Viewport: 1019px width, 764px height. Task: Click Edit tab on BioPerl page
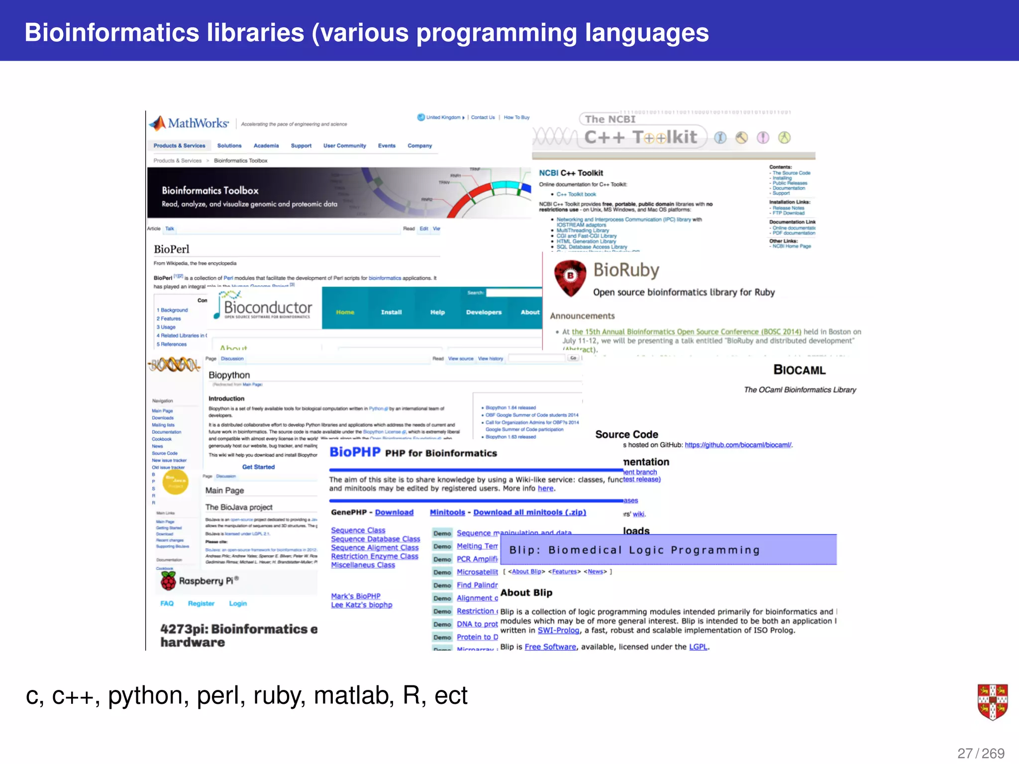coord(423,229)
